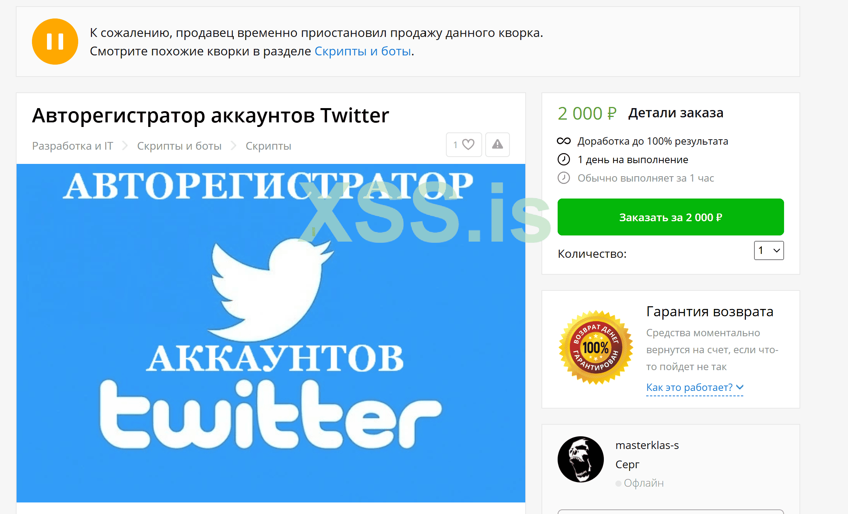Click the grey 'Офлайн' status indicator dot

618,484
